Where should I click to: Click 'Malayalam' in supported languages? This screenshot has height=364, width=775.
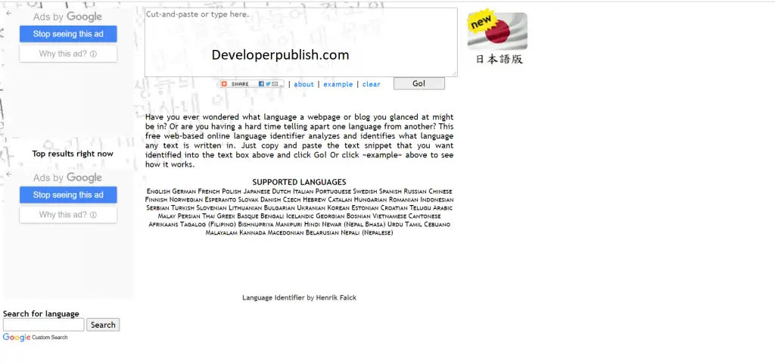tap(222, 232)
